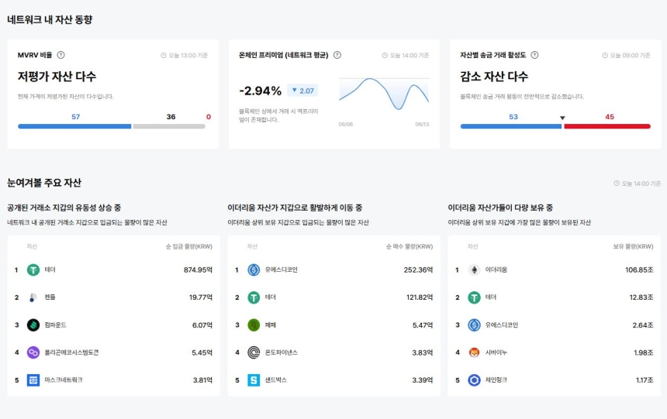The width and height of the screenshot is (667, 419).
Task: Click clock icon in the 온체인 프리미엄 card
Action: coord(385,55)
